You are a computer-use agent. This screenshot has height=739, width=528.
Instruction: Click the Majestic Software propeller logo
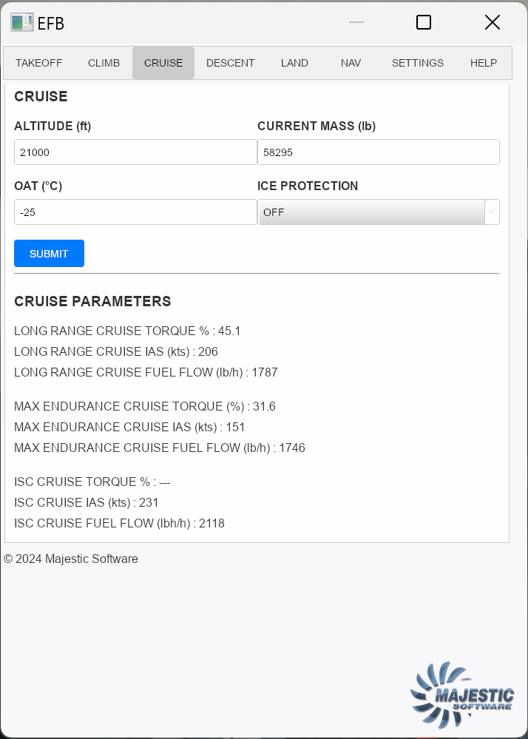[x=461, y=695]
